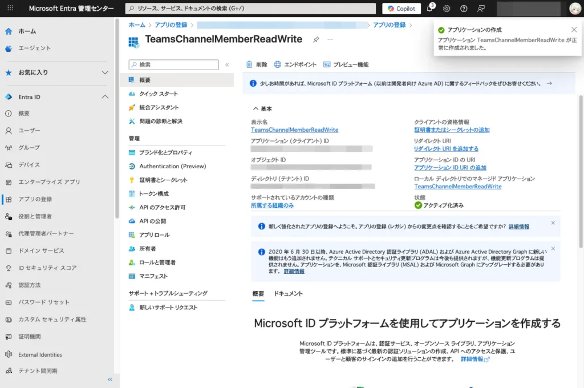584x388 pixels.
Task: Collapse the 基本 essentials section
Action: click(x=255, y=109)
